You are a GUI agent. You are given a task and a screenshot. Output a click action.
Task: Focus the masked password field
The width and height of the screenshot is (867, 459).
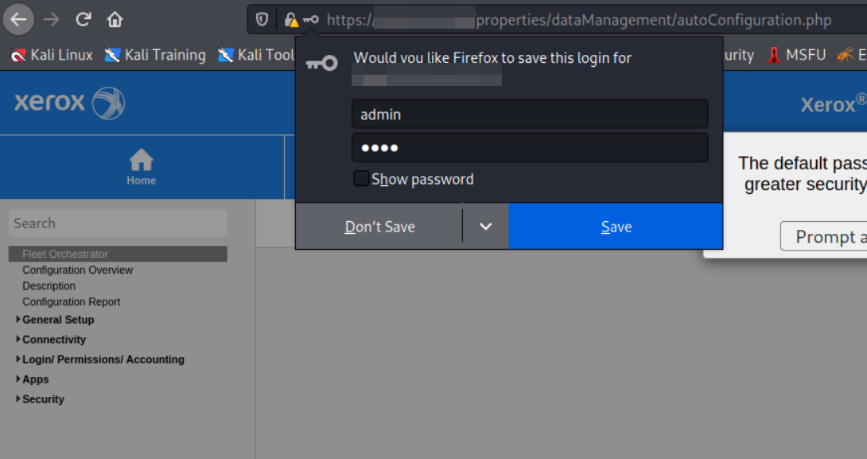click(530, 148)
